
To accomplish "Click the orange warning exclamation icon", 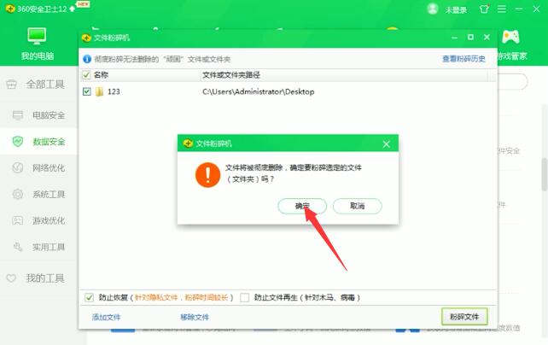I will click(207, 175).
